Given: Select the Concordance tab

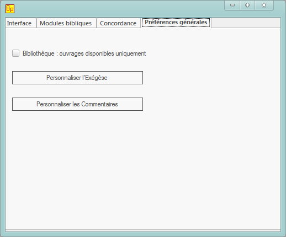Looking at the screenshot, I should [119, 23].
